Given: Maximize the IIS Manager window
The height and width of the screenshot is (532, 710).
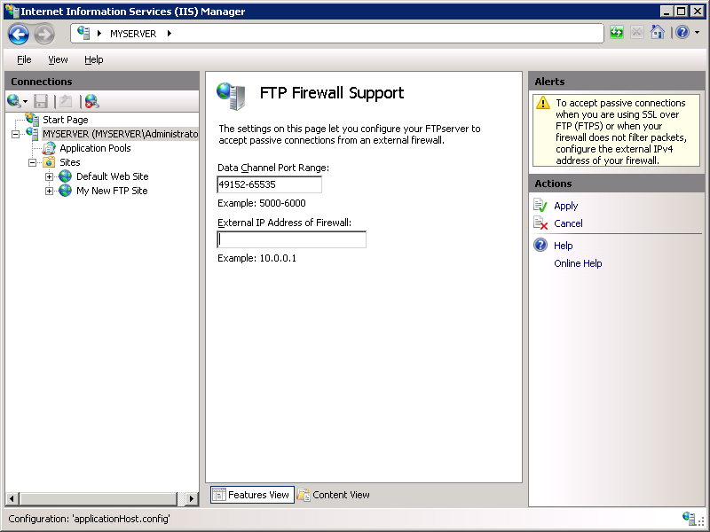Looking at the screenshot, I should click(x=681, y=11).
